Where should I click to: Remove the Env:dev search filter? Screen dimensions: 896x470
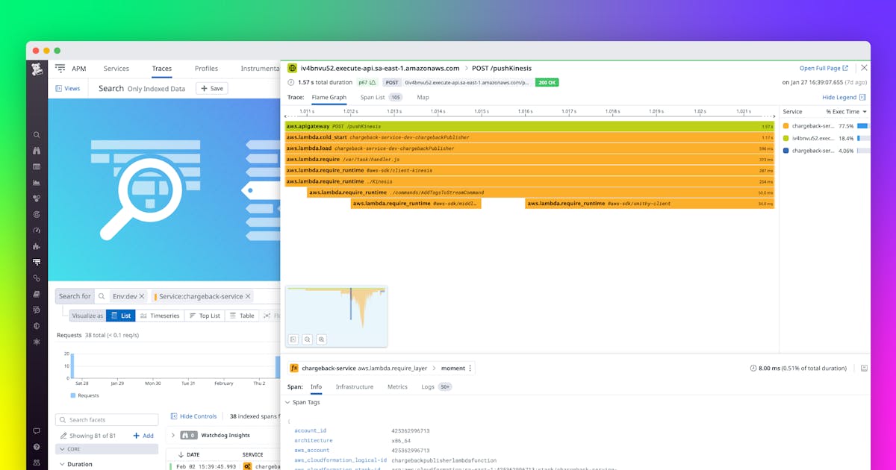click(x=142, y=296)
